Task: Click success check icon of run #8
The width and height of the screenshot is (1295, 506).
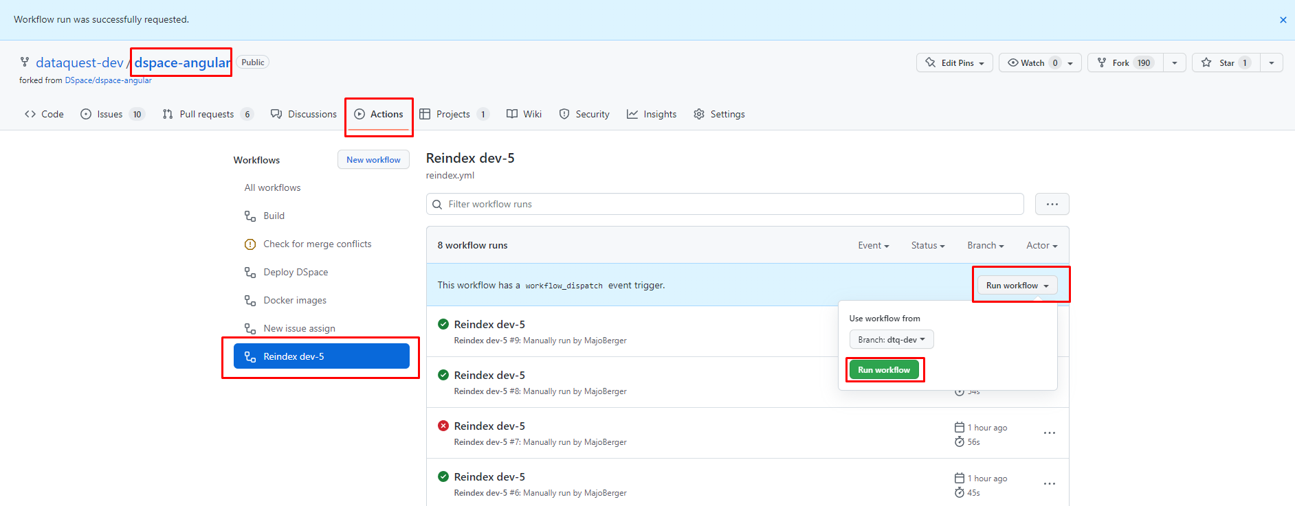Action: tap(443, 375)
